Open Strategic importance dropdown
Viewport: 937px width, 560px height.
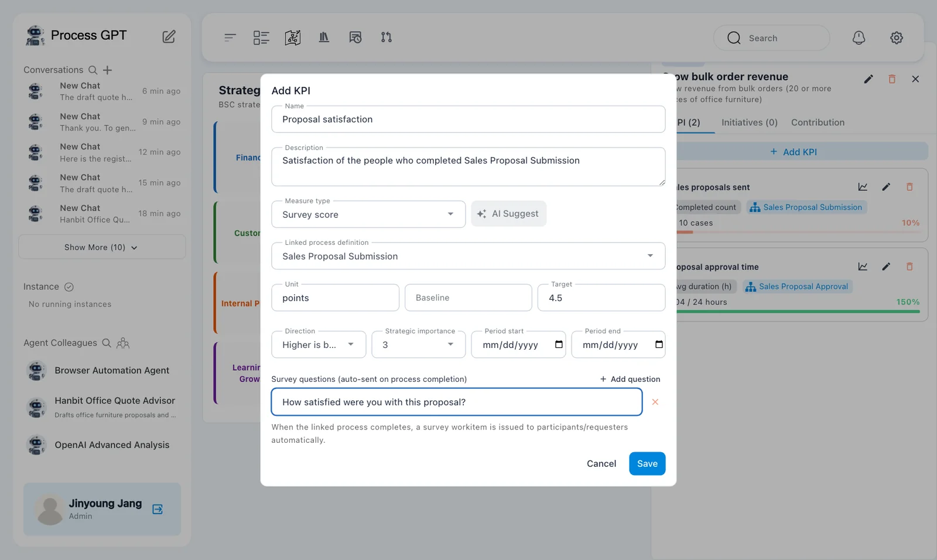coord(419,344)
